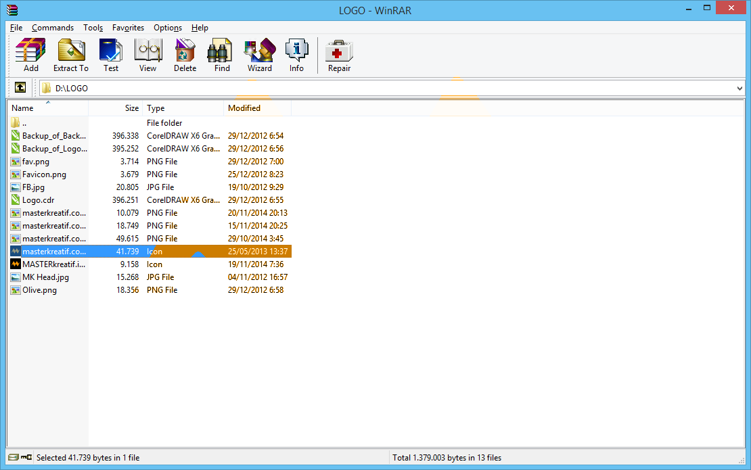Click the 'Total 1.379.003 bytes in 13 files' status

(447, 458)
